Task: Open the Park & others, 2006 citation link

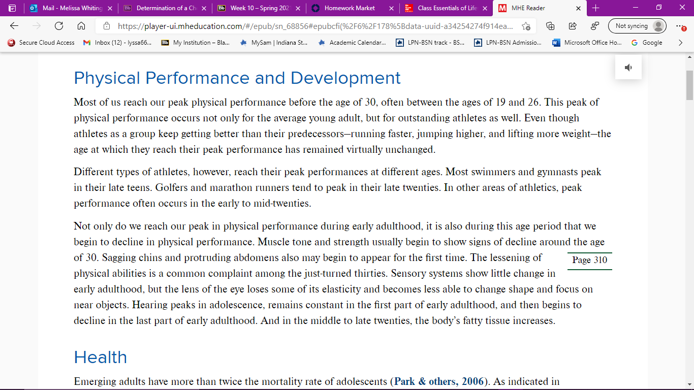Action: coord(439,381)
